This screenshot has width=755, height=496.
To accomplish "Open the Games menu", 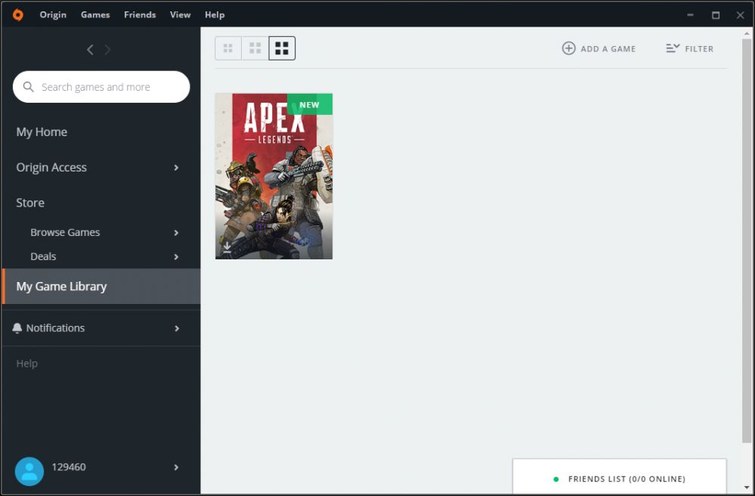I will pos(95,15).
